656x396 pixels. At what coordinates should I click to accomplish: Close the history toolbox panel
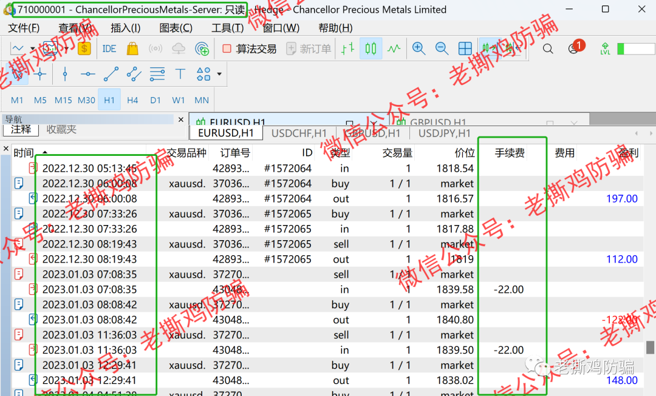pos(6,149)
